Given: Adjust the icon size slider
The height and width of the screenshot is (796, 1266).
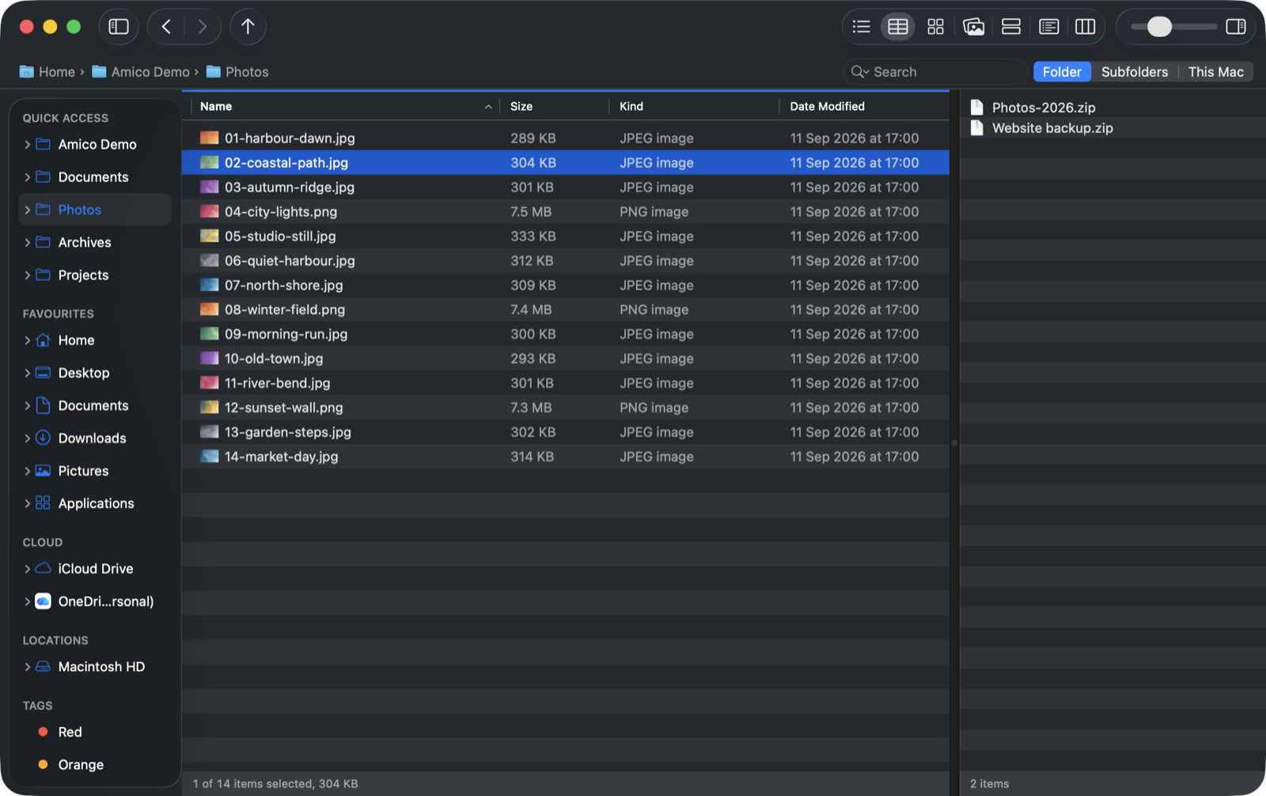Looking at the screenshot, I should point(1159,27).
